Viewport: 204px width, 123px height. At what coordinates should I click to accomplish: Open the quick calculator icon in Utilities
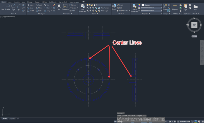[180, 11]
